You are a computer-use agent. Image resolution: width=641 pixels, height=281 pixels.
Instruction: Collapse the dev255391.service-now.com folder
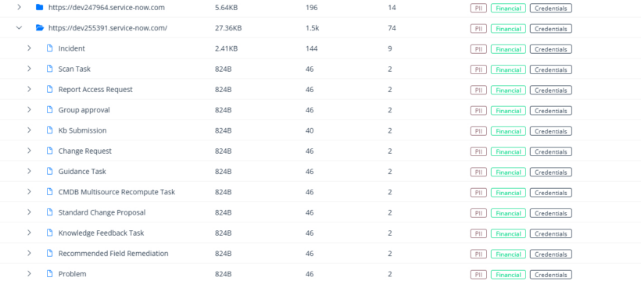19,28
